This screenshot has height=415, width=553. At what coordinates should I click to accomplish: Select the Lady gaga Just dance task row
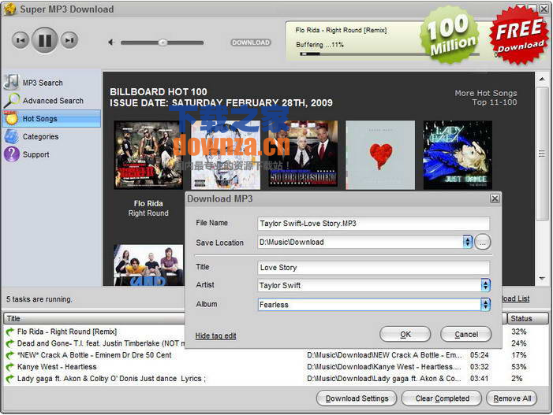(x=276, y=379)
